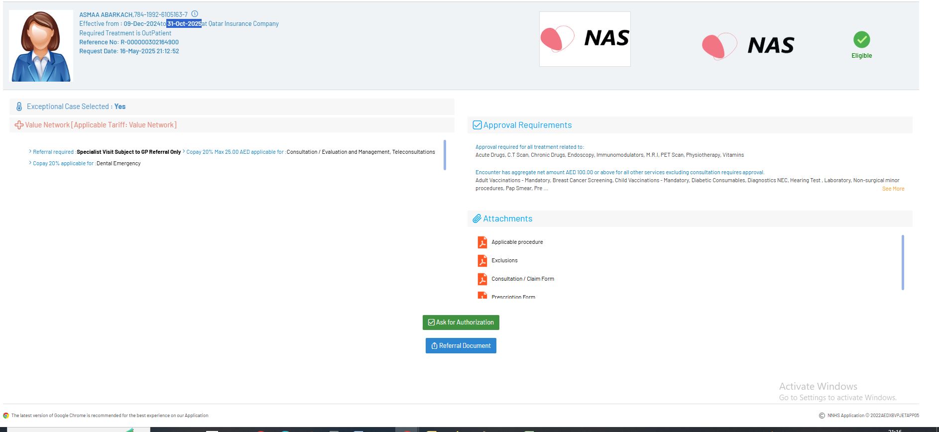Expand Copay 20% Dental Emergency item
Screen dimensions: 939x432
30,163
